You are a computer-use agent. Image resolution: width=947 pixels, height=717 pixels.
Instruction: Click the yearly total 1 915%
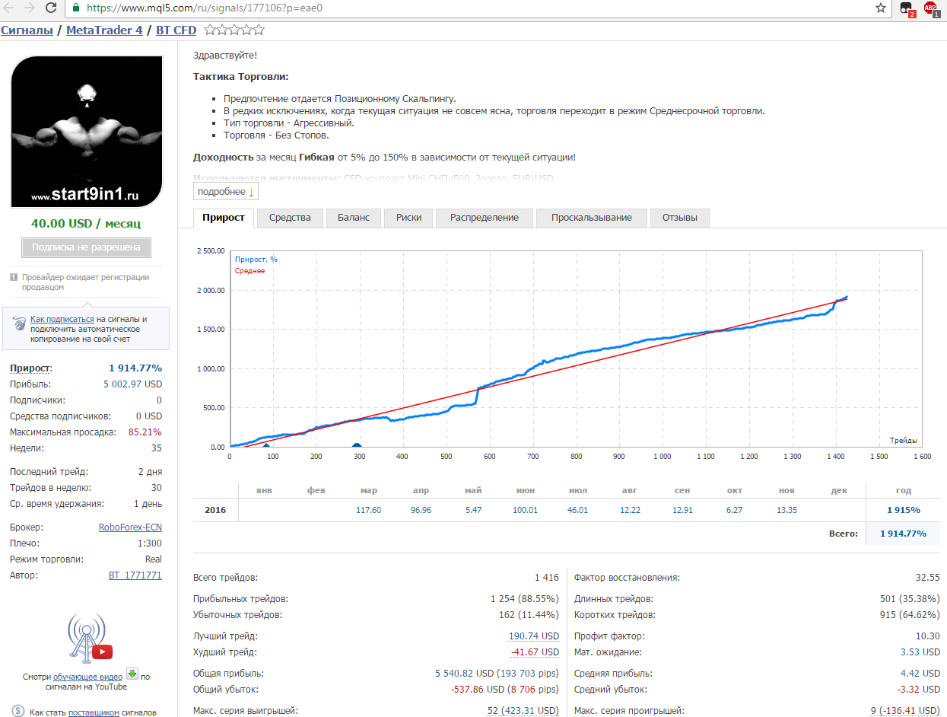(904, 510)
